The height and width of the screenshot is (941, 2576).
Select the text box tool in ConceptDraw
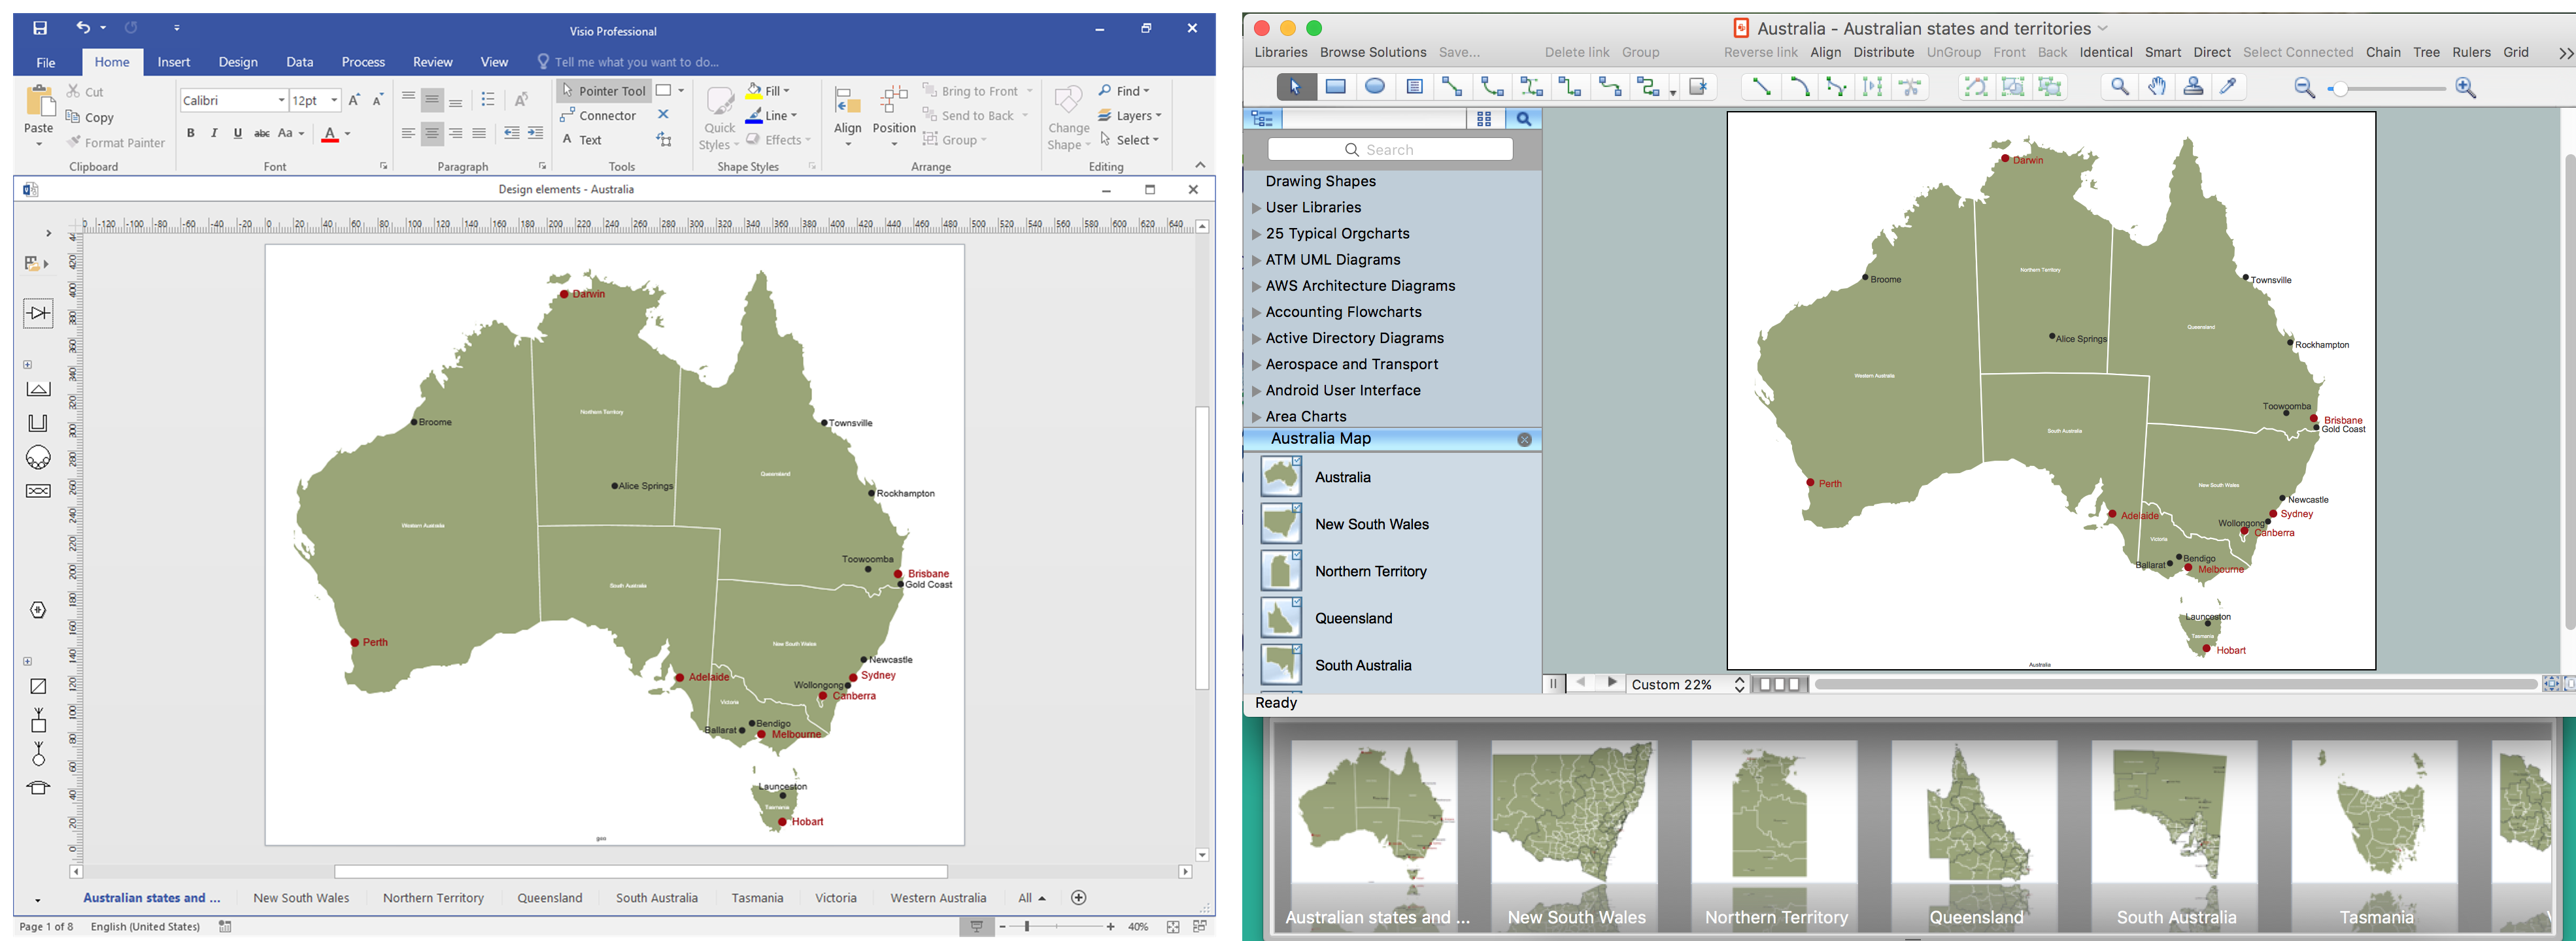(x=1414, y=87)
